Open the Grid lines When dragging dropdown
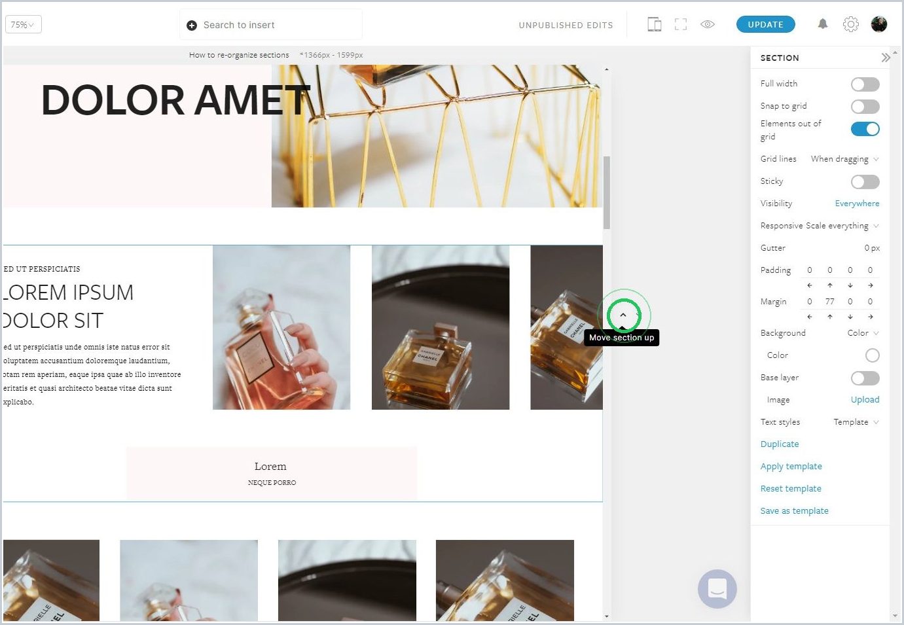Screen dimensions: 904x625 [x=844, y=159]
